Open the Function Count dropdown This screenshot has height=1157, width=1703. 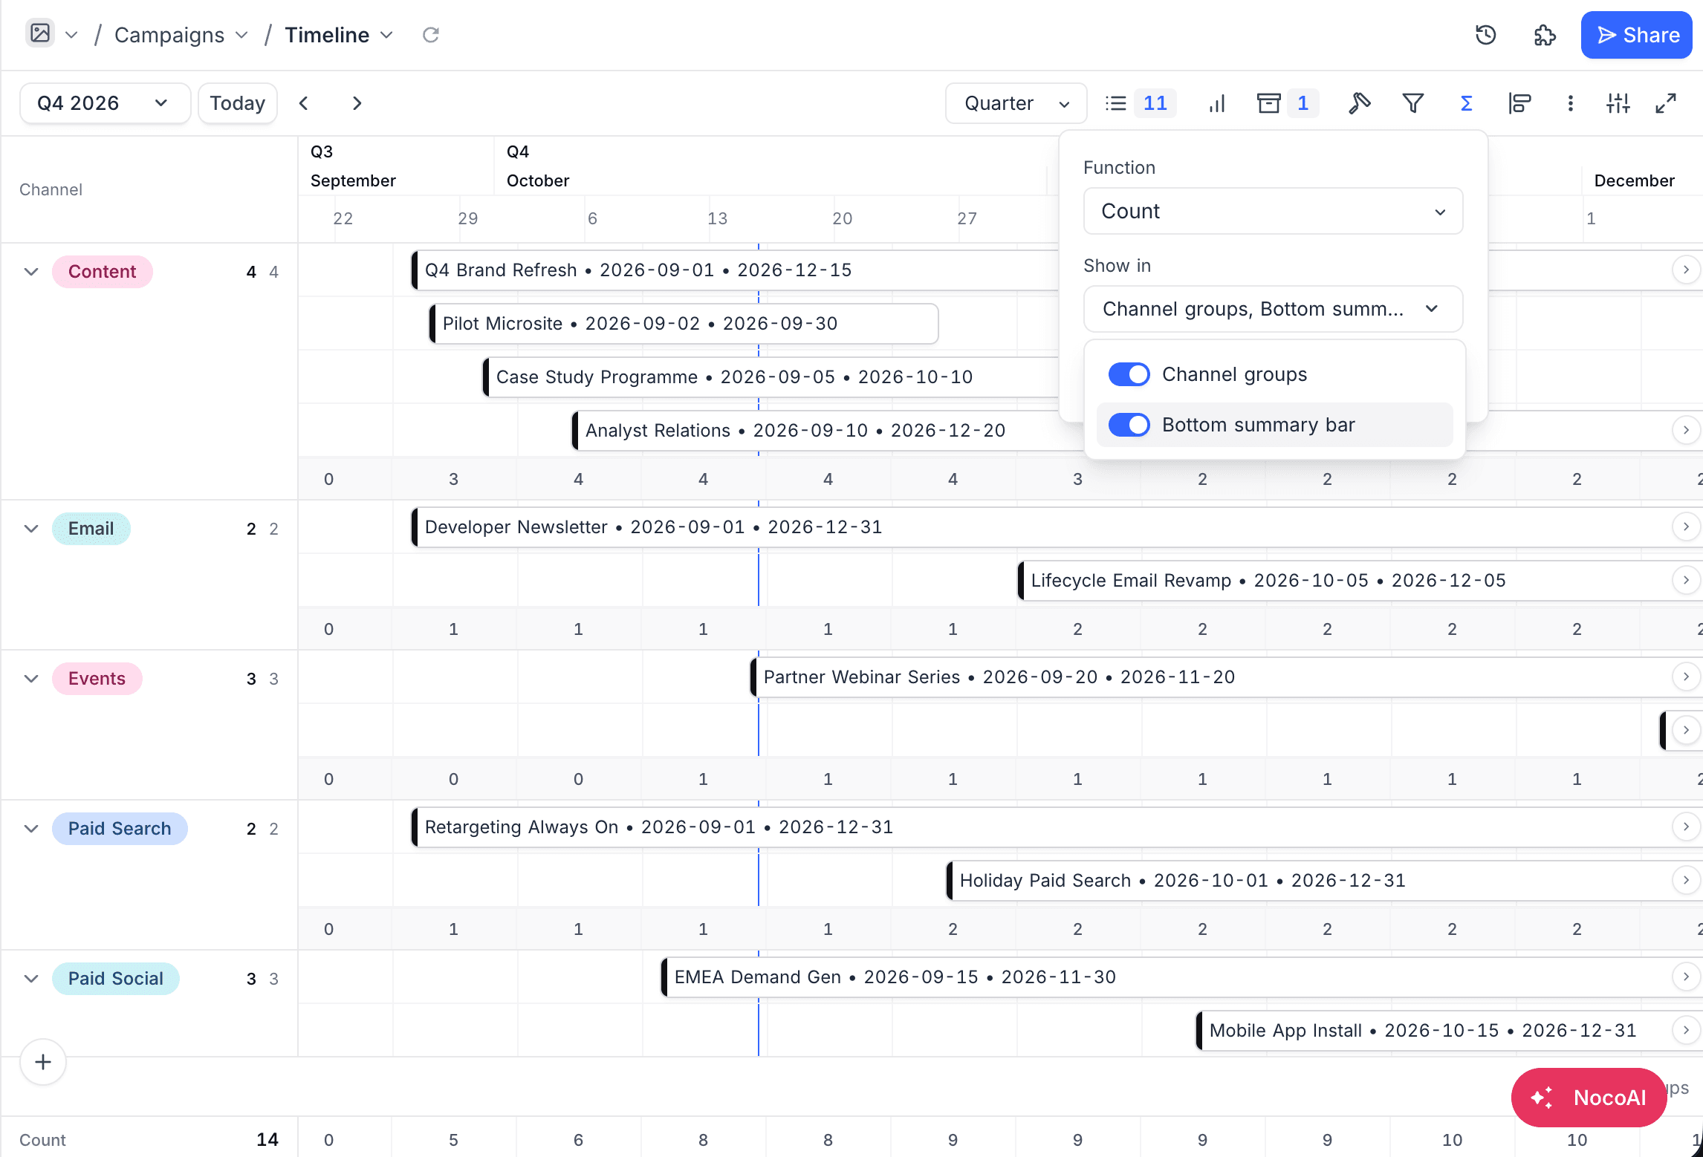click(x=1273, y=211)
